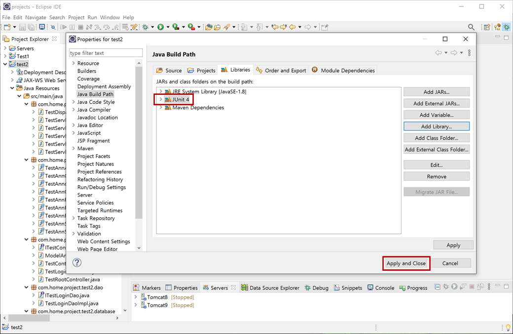Viewport: 513px width, 334px height.
Task: Open the File menu
Action: click(6, 17)
